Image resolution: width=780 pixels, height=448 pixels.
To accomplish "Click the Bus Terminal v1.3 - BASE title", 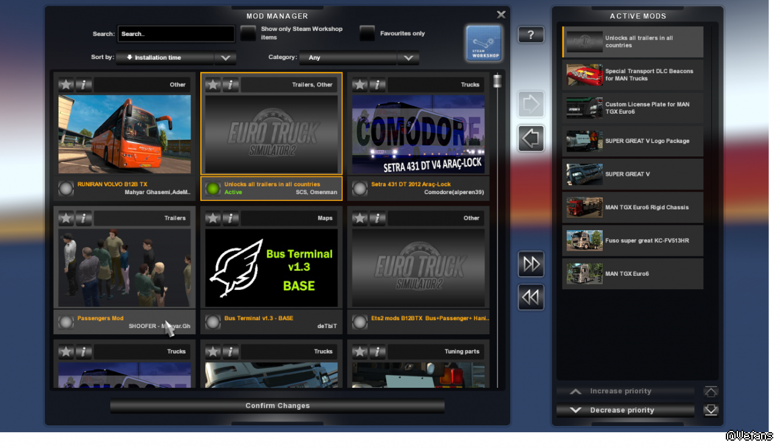I will tap(259, 318).
